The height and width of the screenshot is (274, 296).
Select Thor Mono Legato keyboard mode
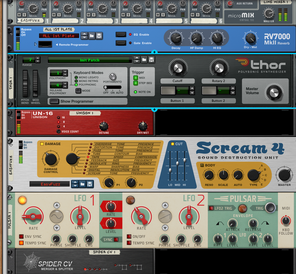76,78
